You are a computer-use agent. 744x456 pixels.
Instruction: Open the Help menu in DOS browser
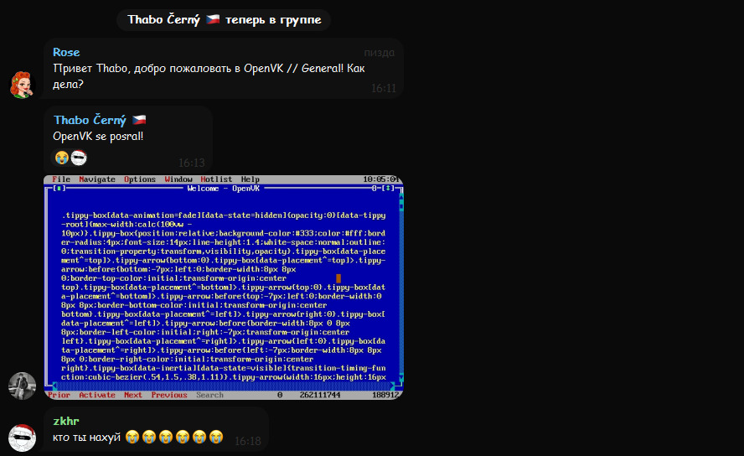(251, 179)
